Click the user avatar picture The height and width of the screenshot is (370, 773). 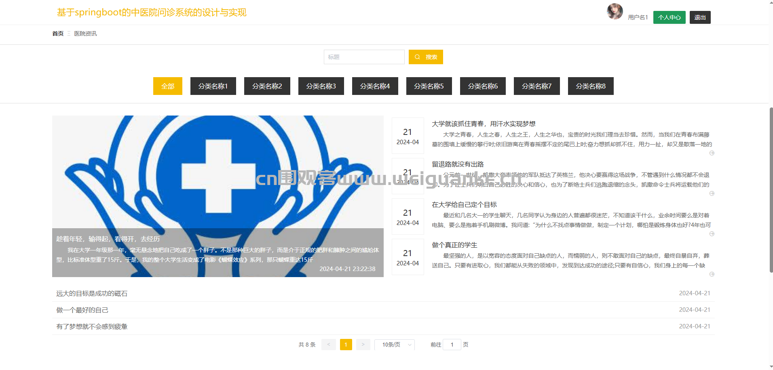(x=615, y=11)
